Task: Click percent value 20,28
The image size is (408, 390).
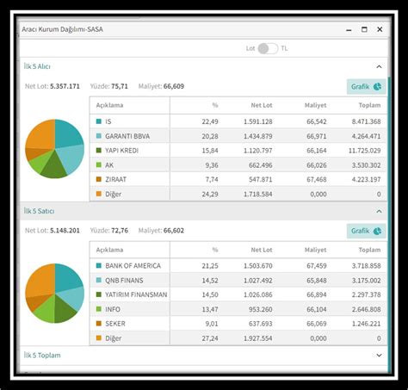Action: point(210,136)
